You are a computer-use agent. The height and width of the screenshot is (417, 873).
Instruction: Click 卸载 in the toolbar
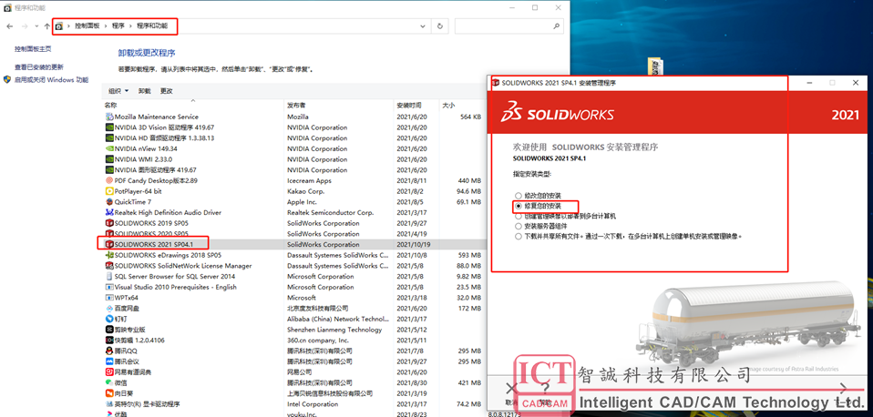(x=144, y=91)
